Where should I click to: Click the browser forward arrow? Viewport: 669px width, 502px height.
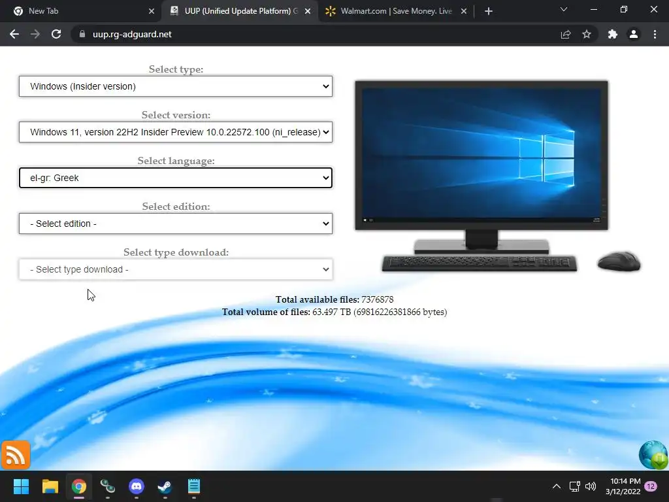(x=35, y=34)
